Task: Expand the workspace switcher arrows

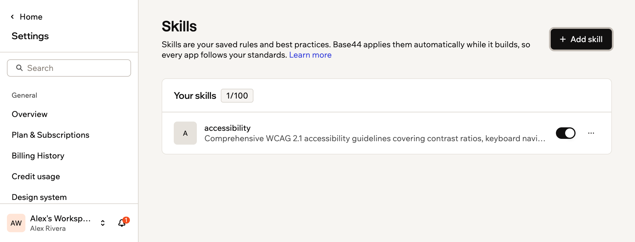Action: (103, 223)
